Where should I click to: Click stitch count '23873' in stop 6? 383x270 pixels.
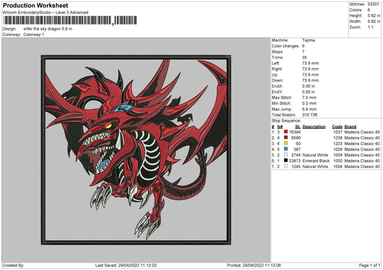pyautogui.click(x=295, y=161)
